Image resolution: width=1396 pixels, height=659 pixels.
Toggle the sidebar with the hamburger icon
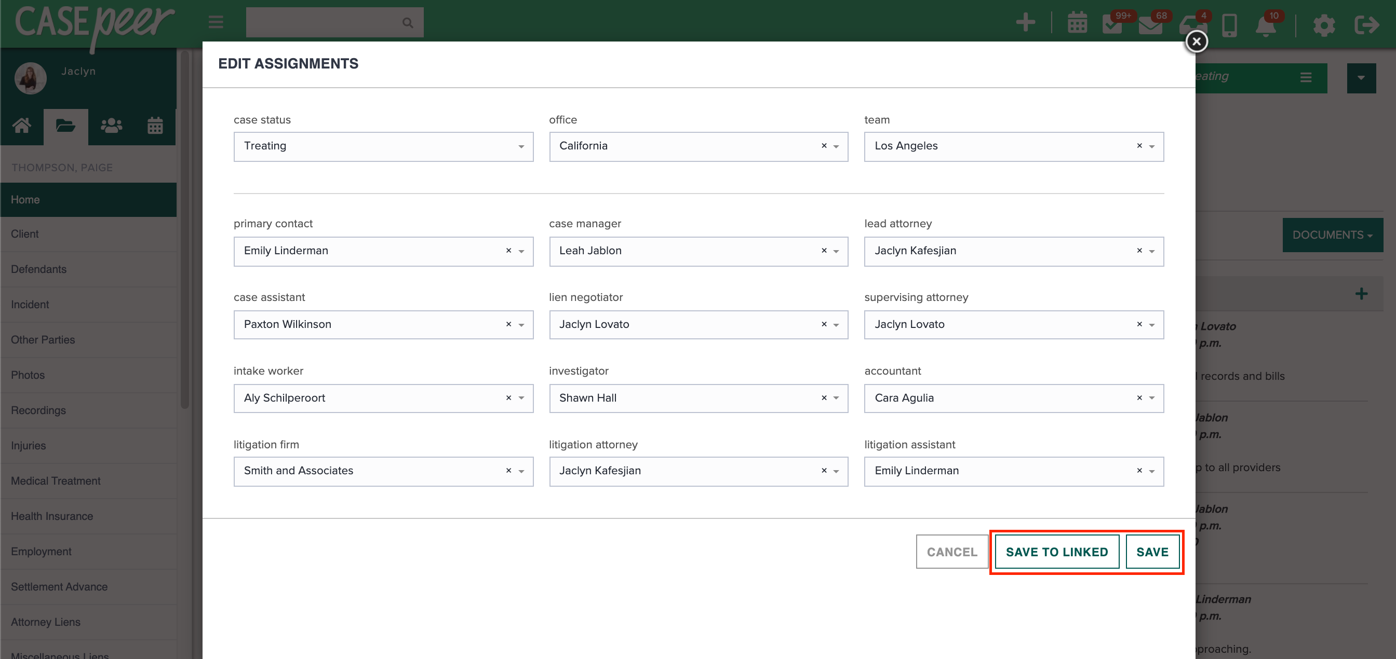(x=215, y=22)
